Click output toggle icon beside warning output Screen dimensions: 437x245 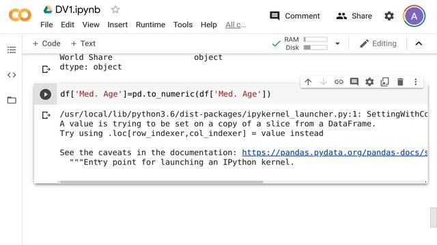point(46,115)
